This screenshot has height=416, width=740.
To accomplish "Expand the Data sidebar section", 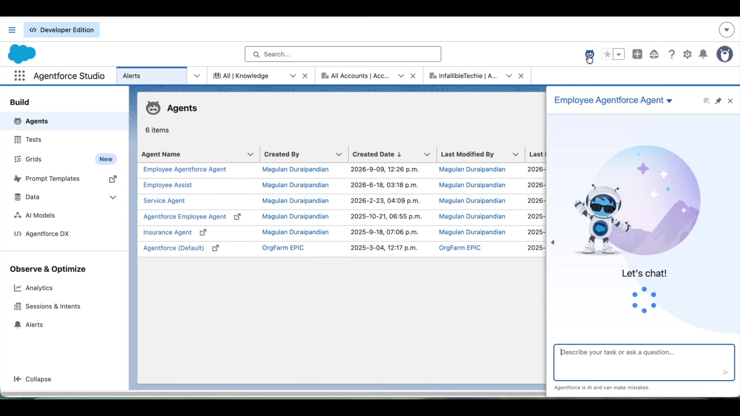I will (113, 197).
